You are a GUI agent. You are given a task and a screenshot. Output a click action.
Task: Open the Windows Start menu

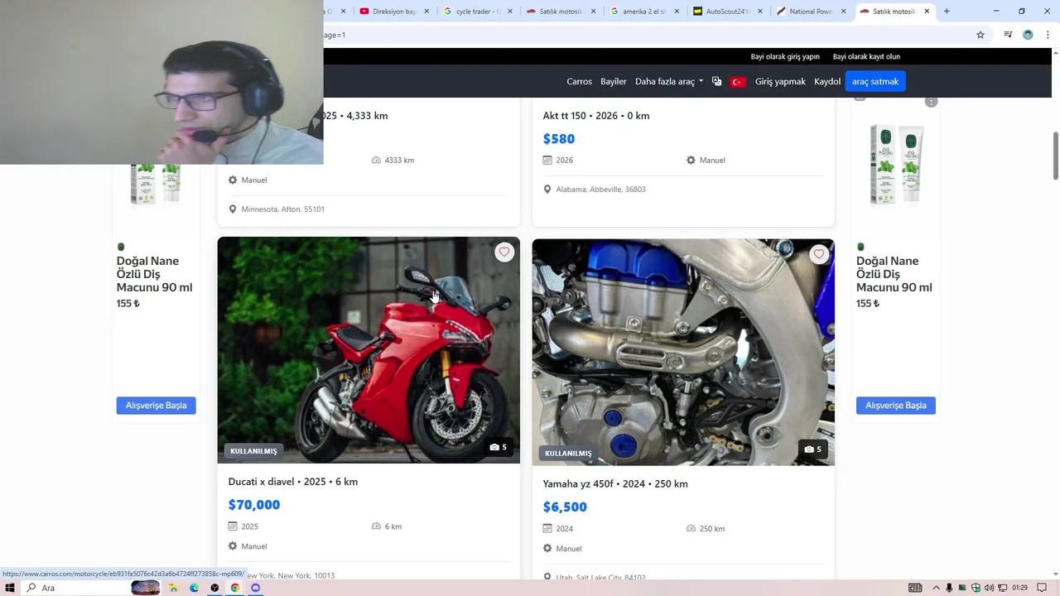point(10,588)
